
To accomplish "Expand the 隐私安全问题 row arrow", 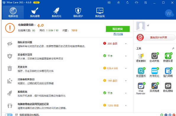I will tap(126, 44).
